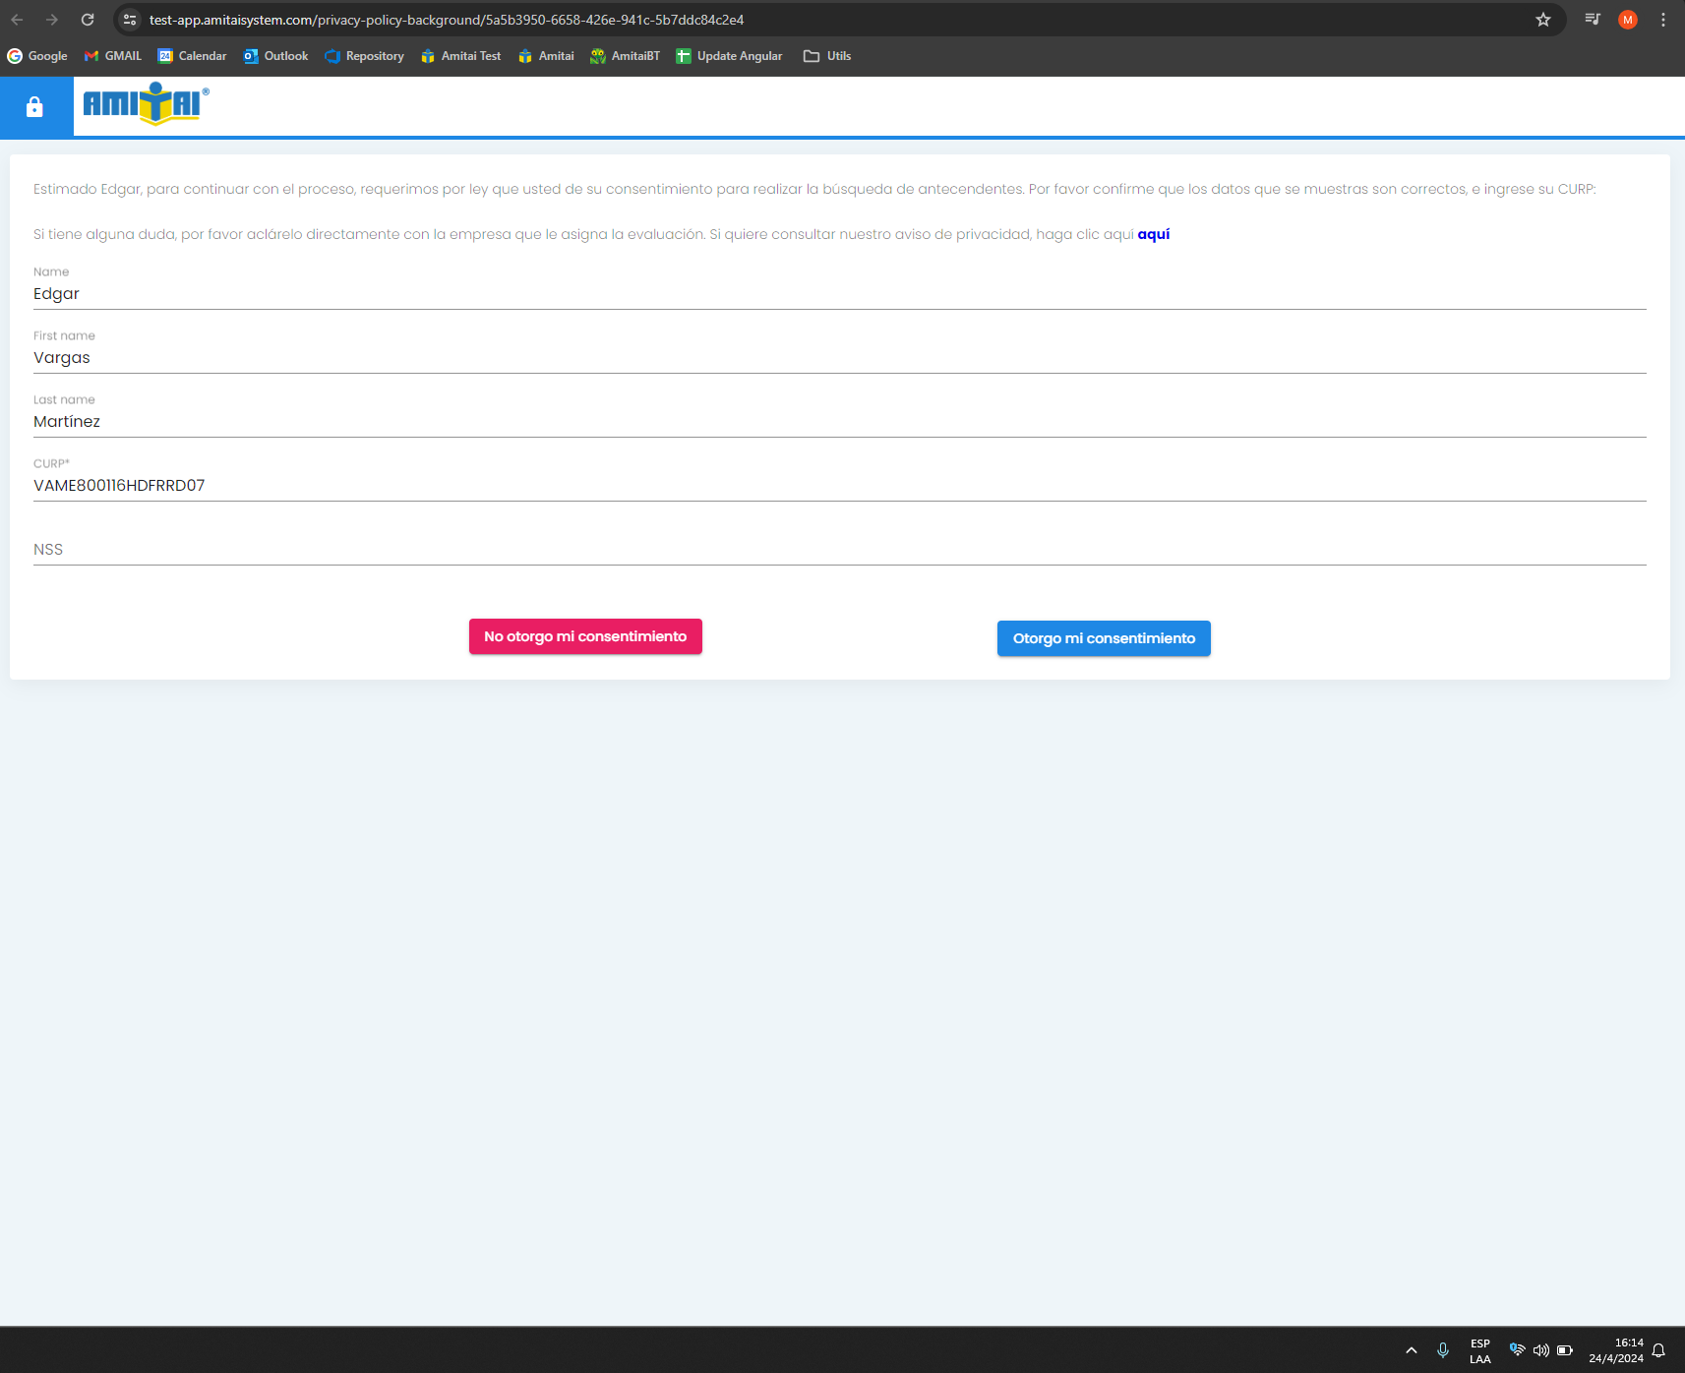Click into the CURP field

(x=839, y=485)
